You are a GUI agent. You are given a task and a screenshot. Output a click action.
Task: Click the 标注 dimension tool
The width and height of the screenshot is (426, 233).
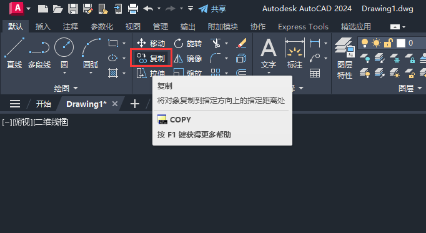(x=295, y=54)
